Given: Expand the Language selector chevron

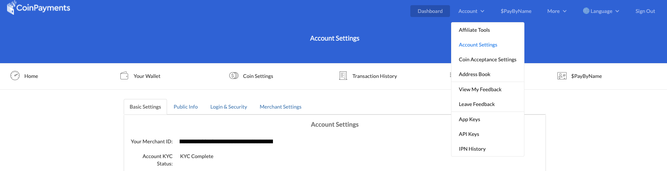Looking at the screenshot, I should point(617,11).
